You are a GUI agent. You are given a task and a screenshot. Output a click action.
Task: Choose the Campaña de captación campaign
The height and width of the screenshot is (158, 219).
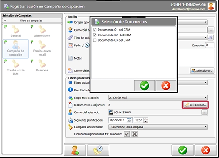point(16,49)
